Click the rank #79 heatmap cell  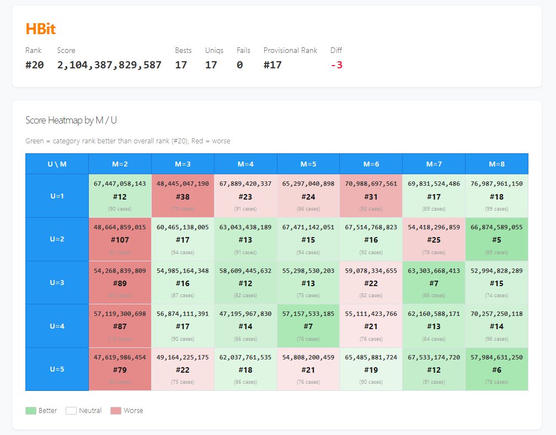120,369
